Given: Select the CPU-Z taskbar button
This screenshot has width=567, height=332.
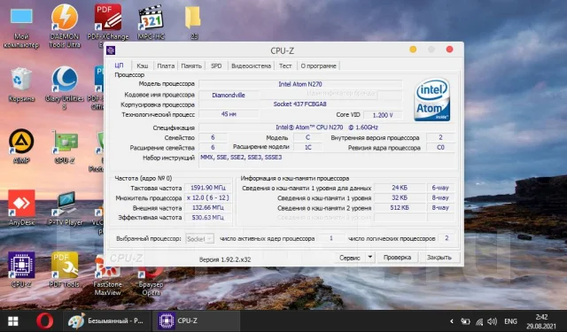Looking at the screenshot, I should pos(196,321).
